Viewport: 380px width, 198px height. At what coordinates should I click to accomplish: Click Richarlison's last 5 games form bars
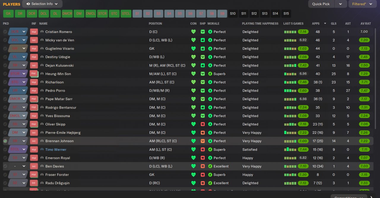[x=290, y=82]
